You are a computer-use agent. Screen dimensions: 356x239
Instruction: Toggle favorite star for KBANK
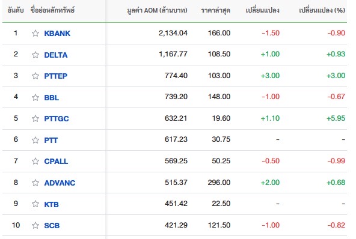pyautogui.click(x=35, y=34)
